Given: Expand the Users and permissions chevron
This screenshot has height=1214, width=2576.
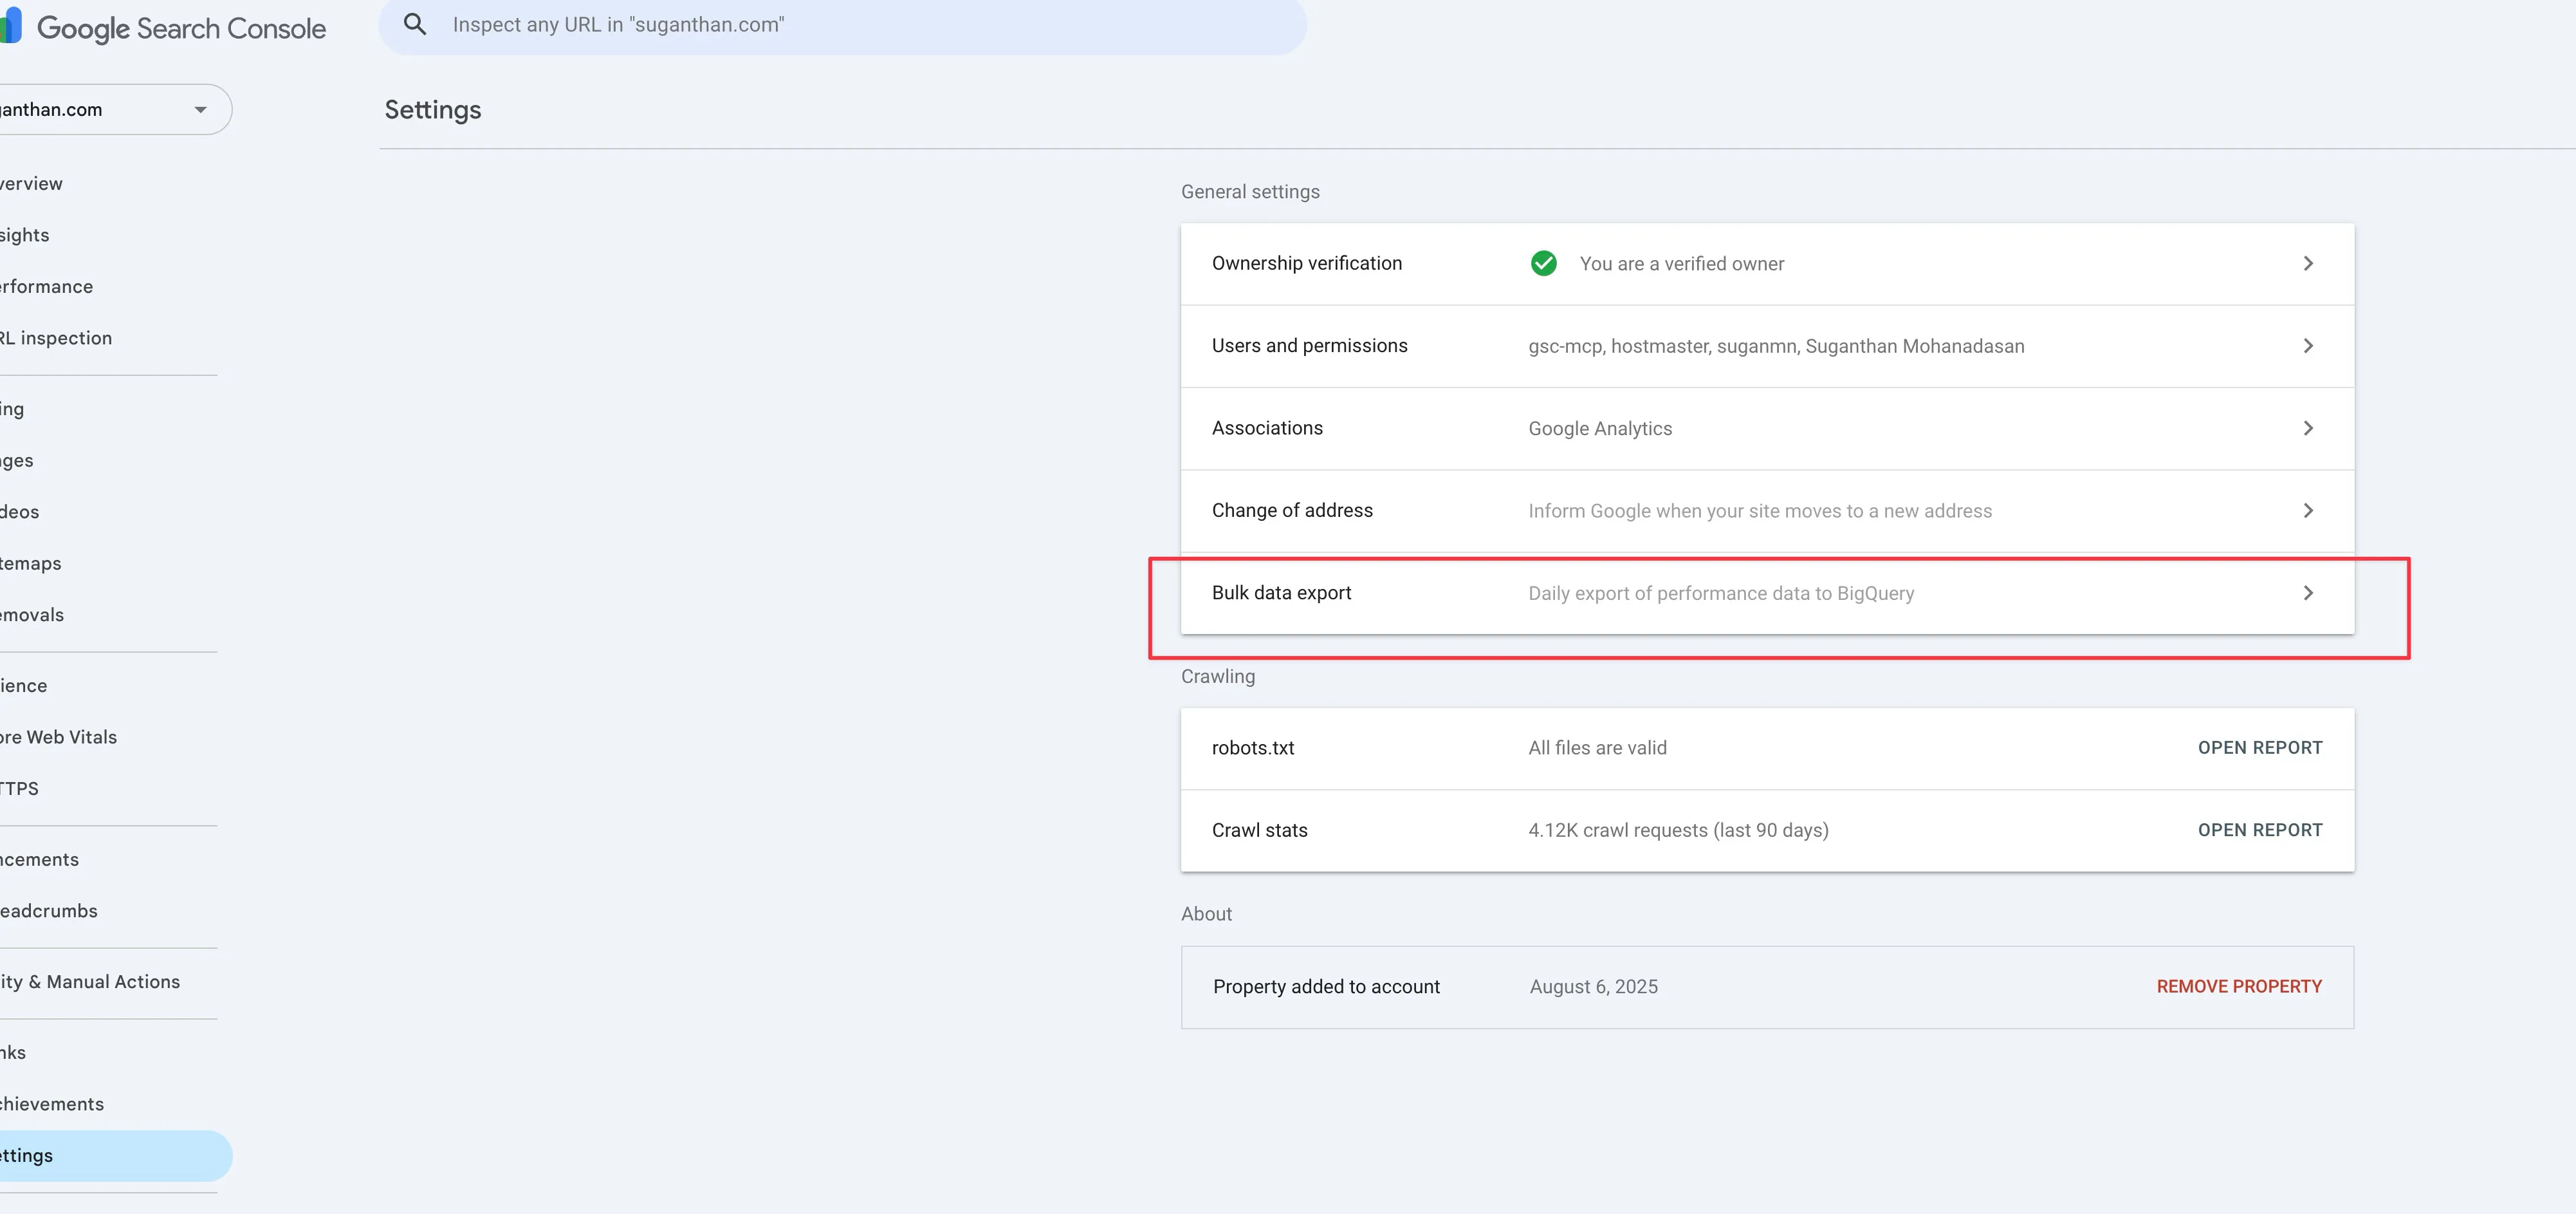Looking at the screenshot, I should point(2307,346).
